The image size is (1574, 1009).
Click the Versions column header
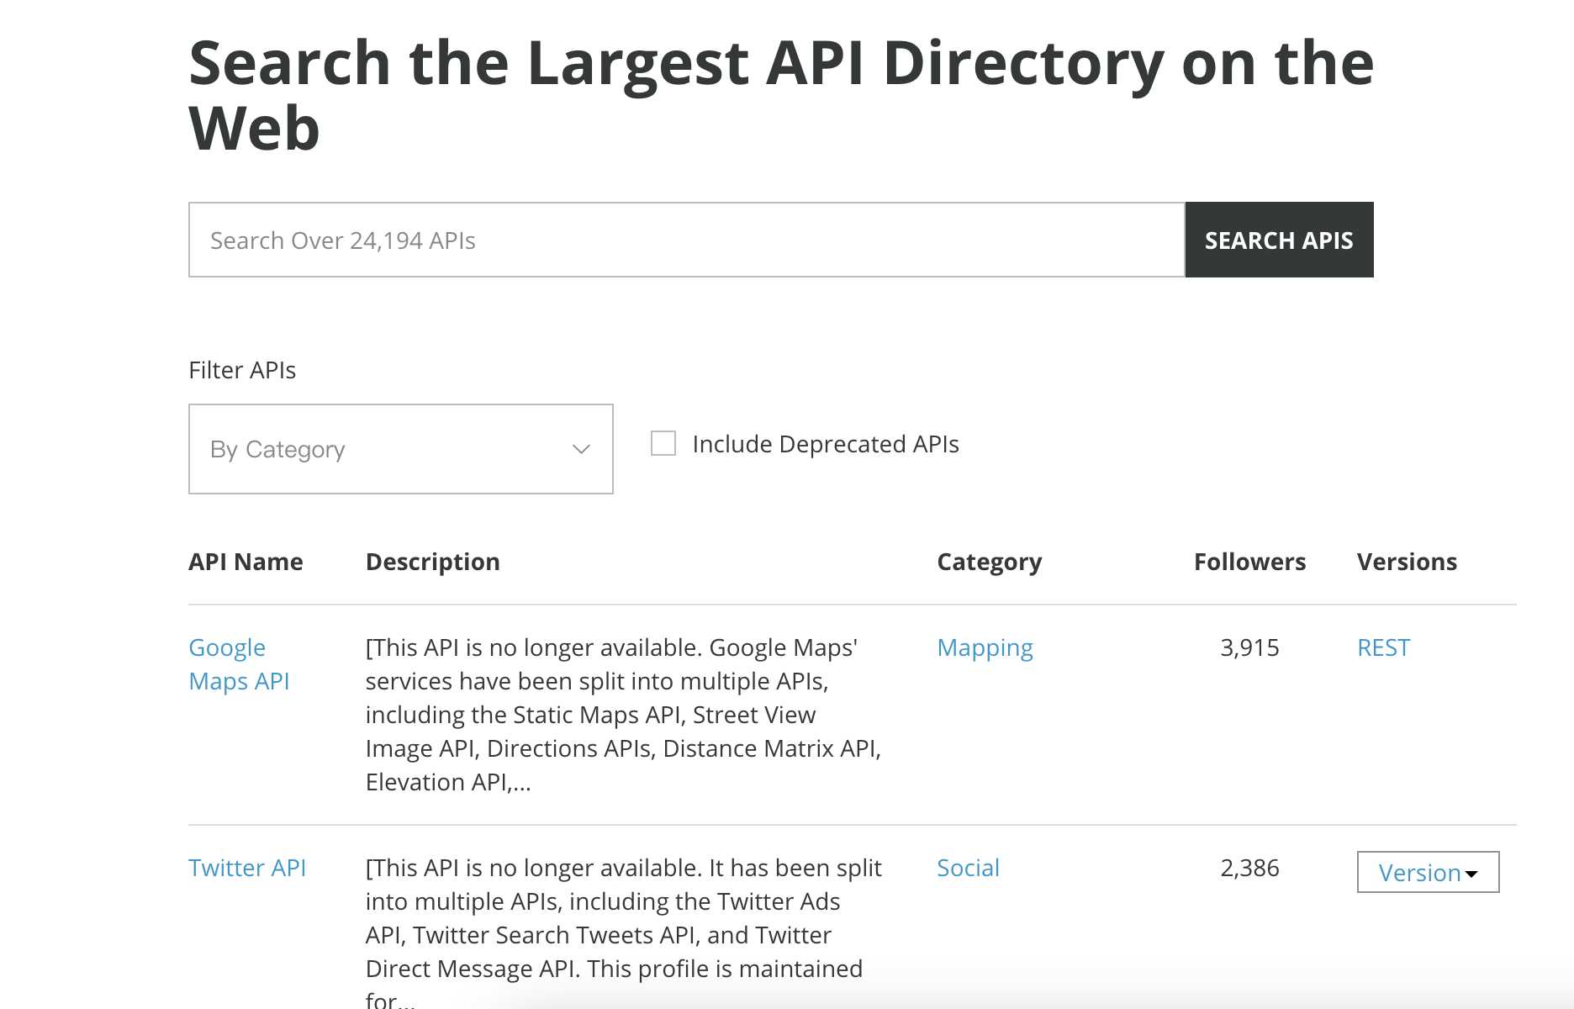[1407, 562]
